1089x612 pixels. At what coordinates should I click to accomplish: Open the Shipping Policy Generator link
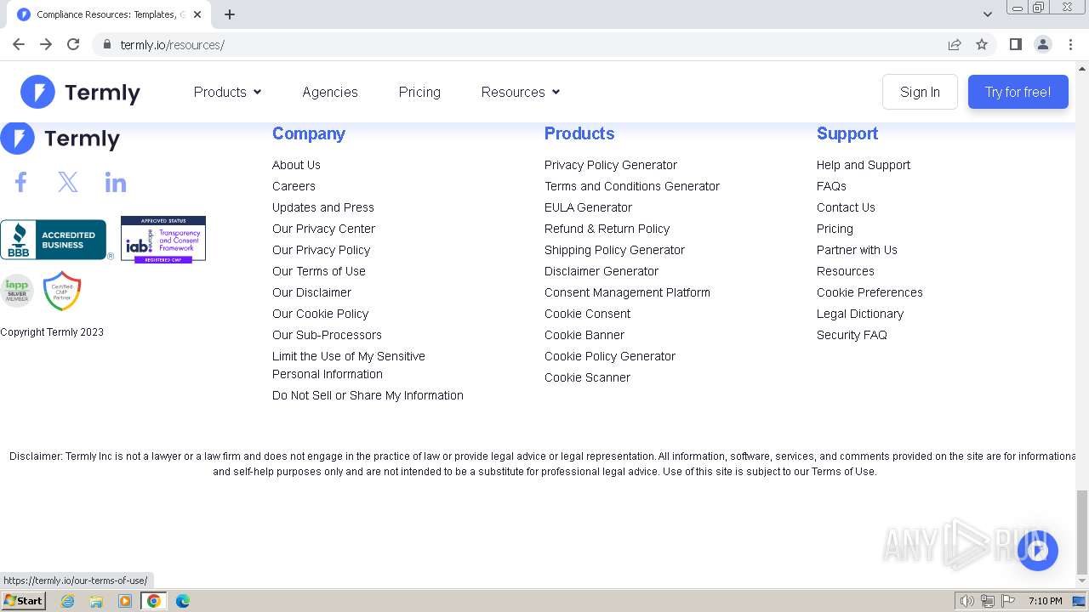coord(614,250)
